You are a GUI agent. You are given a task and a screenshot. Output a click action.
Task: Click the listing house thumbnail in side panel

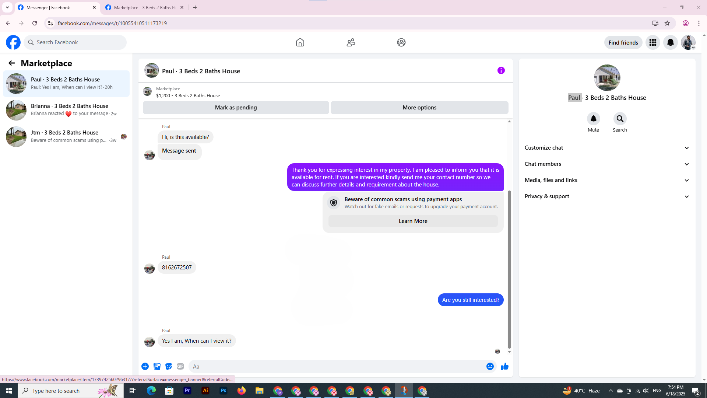coord(607,78)
